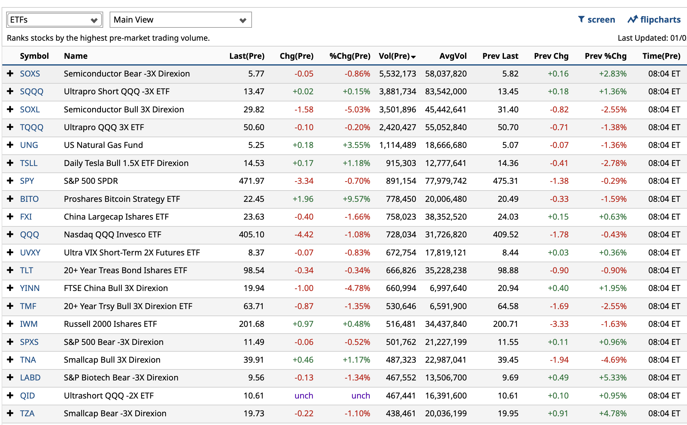687x425 pixels.
Task: Open the Main View dropdown
Action: click(180, 20)
